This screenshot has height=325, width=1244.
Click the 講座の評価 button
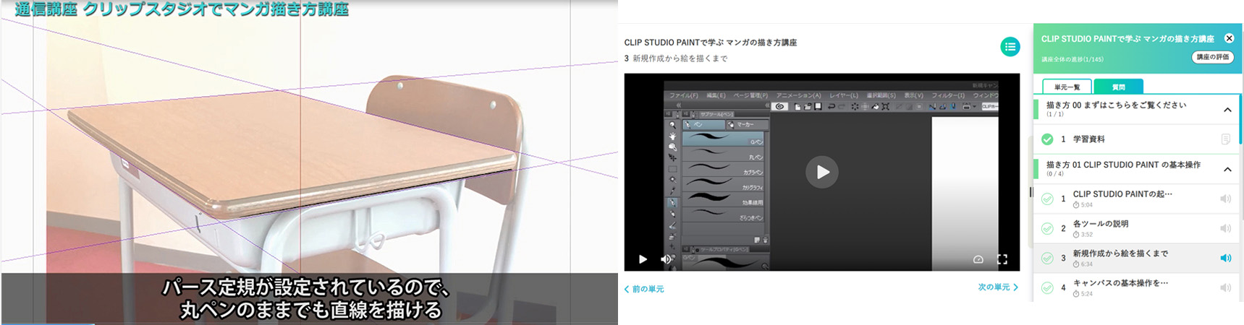pyautogui.click(x=1212, y=57)
